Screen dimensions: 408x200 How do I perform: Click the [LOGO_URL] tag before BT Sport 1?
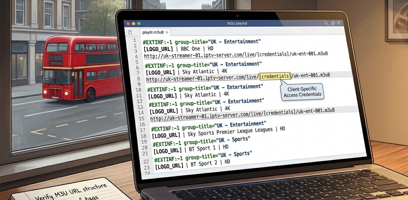[x=168, y=151]
